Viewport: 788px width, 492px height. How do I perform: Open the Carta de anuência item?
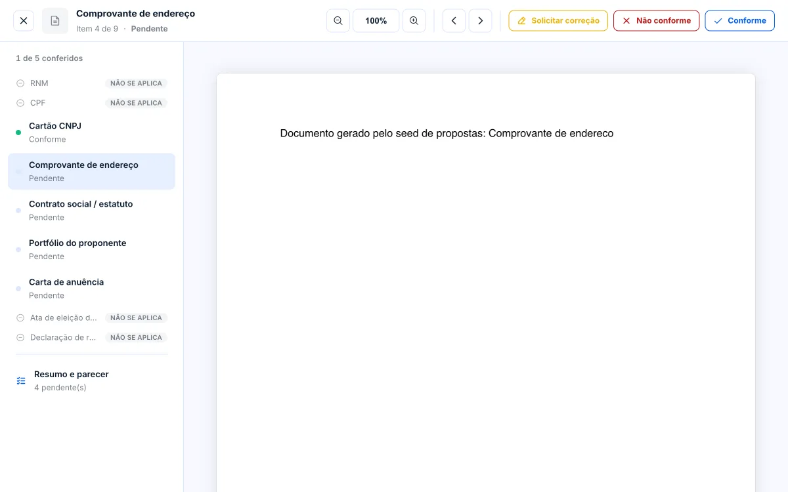pyautogui.click(x=92, y=289)
